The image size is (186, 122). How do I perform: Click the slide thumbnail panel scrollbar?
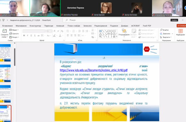15,57
